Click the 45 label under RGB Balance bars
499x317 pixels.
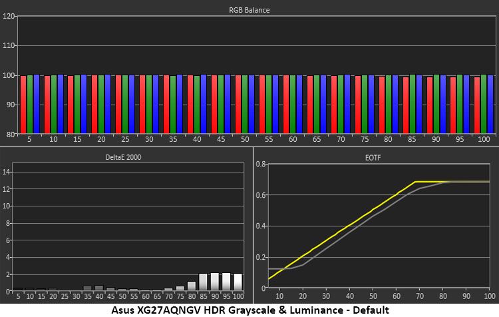221,140
